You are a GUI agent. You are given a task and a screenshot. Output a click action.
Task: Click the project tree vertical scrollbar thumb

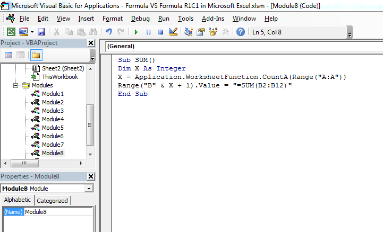(x=90, y=125)
